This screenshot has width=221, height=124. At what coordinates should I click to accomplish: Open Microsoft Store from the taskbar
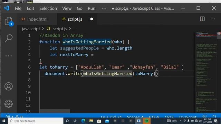click(x=99, y=121)
